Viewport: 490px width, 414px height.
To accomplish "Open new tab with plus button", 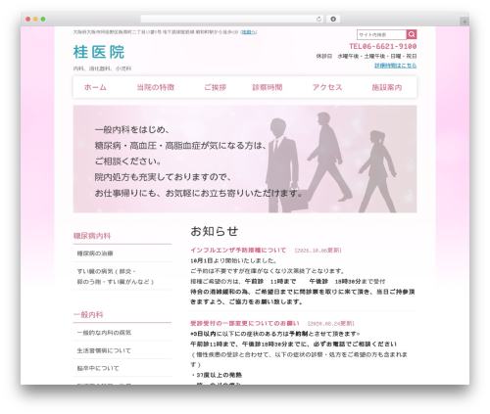I will [465, 22].
